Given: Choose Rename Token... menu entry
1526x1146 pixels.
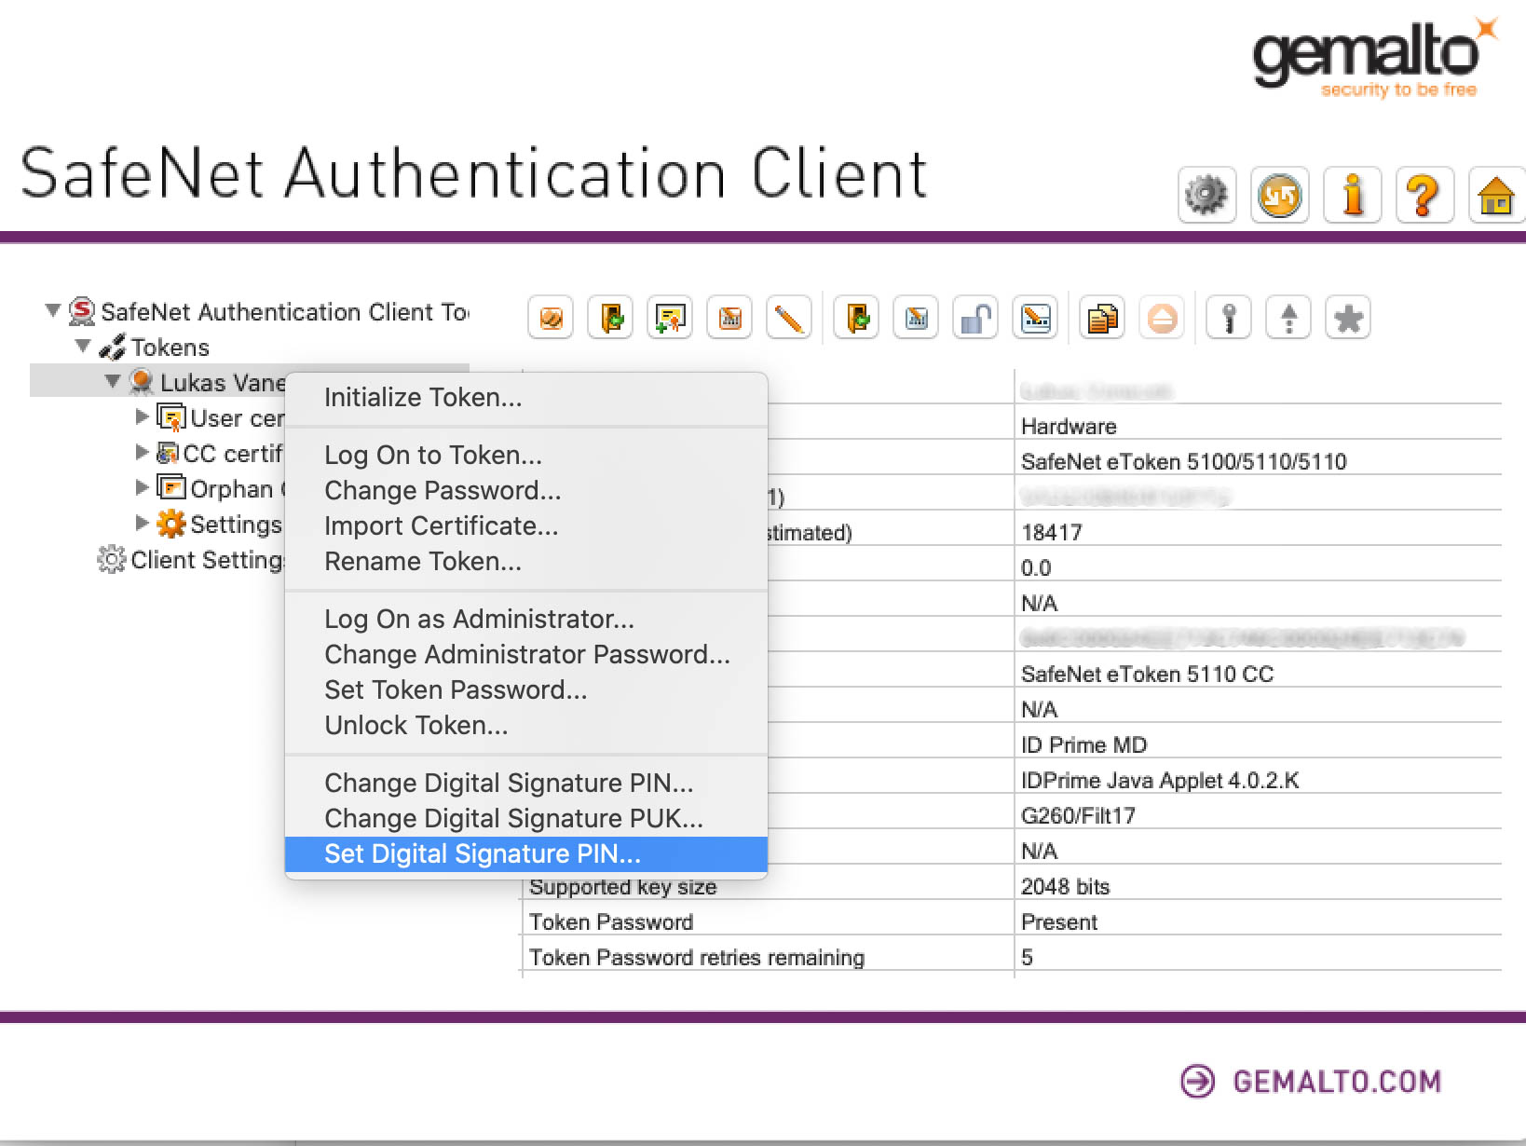Looking at the screenshot, I should [526, 562].
